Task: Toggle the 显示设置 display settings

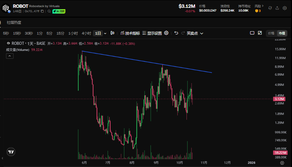Action: [152, 33]
